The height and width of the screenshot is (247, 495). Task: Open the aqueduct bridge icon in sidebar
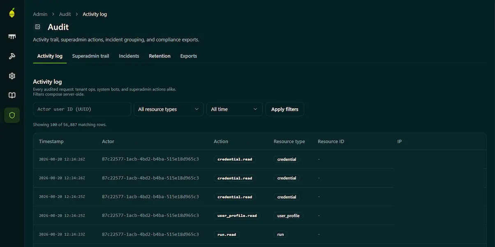[12, 37]
